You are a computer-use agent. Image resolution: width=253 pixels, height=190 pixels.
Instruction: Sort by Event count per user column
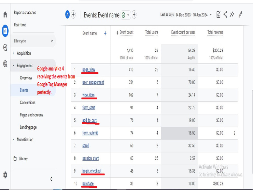point(183,32)
